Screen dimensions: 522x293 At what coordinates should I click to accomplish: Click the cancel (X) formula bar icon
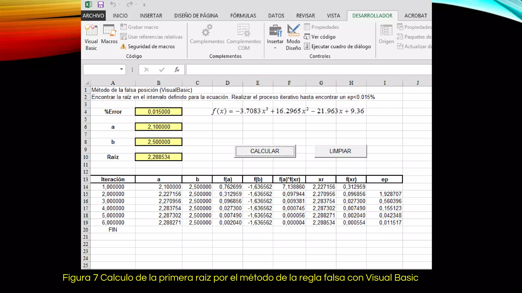[x=147, y=70]
